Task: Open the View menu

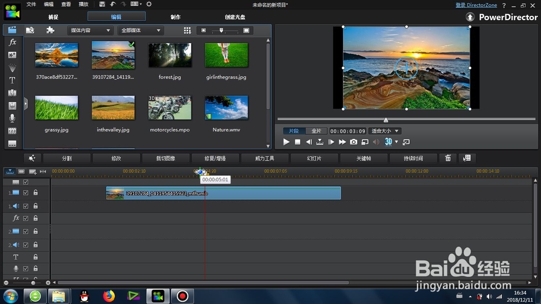Action: tap(66, 4)
